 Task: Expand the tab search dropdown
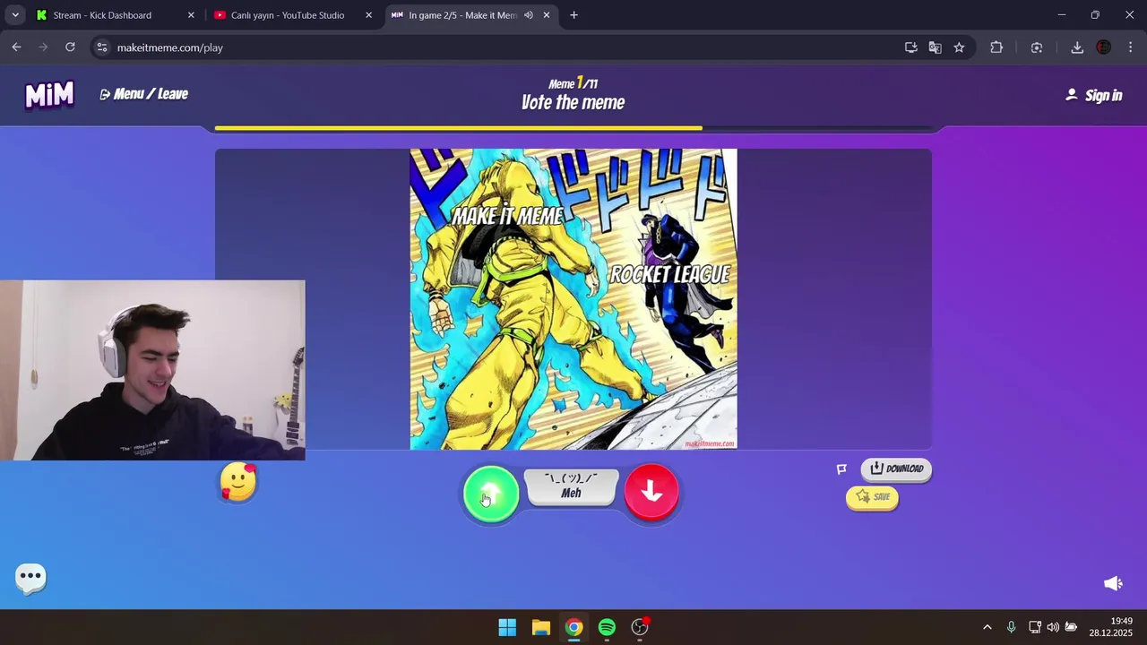click(15, 15)
